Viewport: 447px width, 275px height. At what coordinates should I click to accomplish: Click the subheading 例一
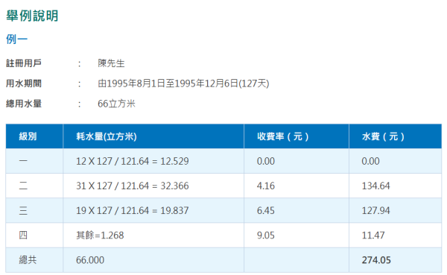(x=17, y=39)
